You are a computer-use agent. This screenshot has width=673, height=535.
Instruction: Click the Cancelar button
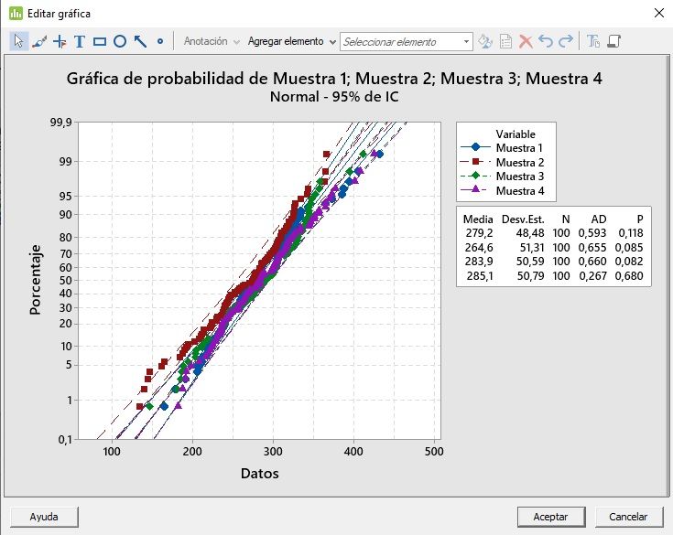click(x=628, y=517)
